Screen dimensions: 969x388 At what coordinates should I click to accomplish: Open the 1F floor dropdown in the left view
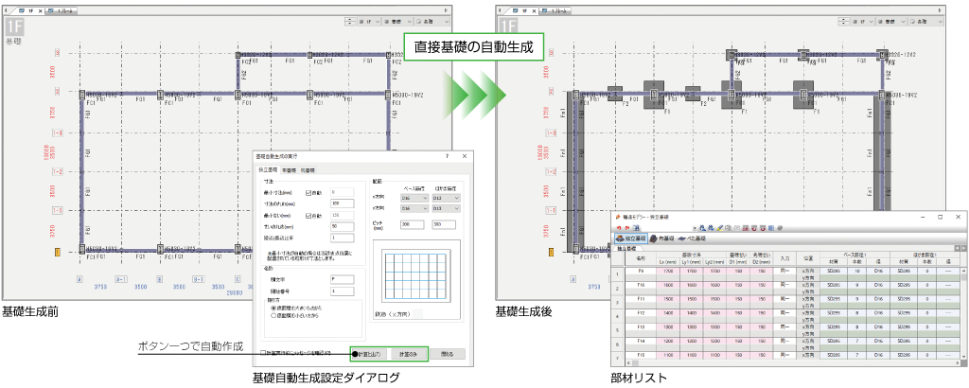tap(367, 22)
